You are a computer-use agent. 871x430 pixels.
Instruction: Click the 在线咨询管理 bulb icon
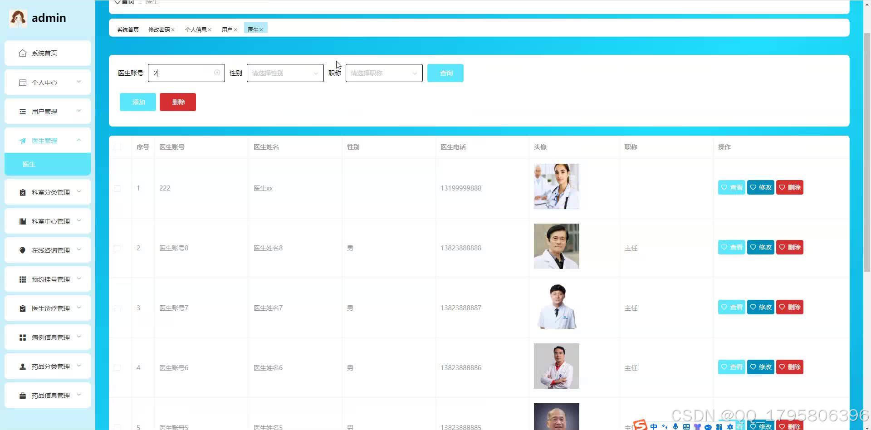23,250
